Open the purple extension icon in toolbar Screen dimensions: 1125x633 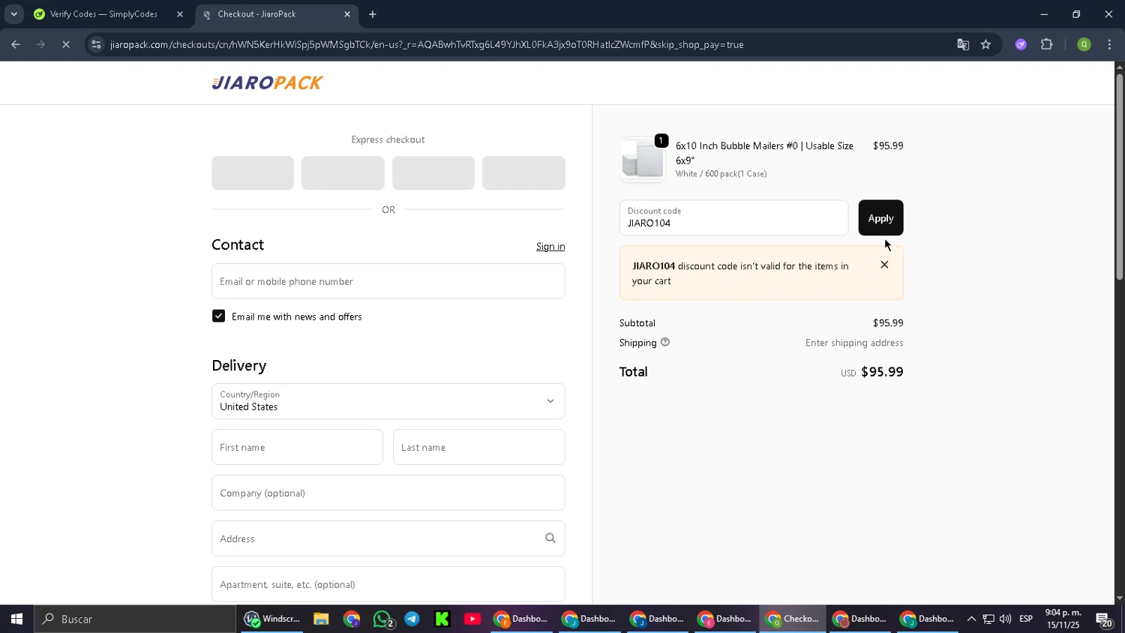[x=1021, y=44]
